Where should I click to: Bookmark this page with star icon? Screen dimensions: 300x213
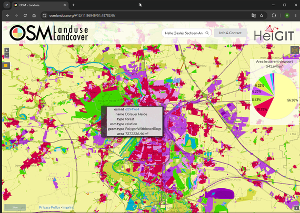(x=262, y=15)
